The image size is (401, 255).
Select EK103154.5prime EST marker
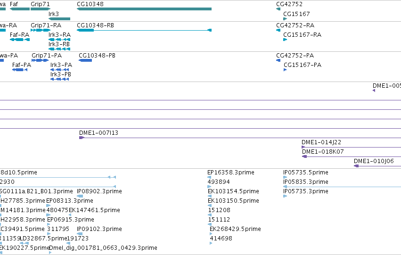(210, 196)
